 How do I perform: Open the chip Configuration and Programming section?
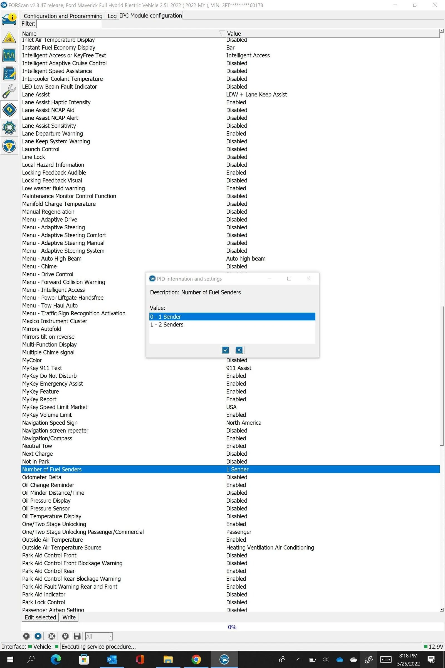tap(9, 110)
